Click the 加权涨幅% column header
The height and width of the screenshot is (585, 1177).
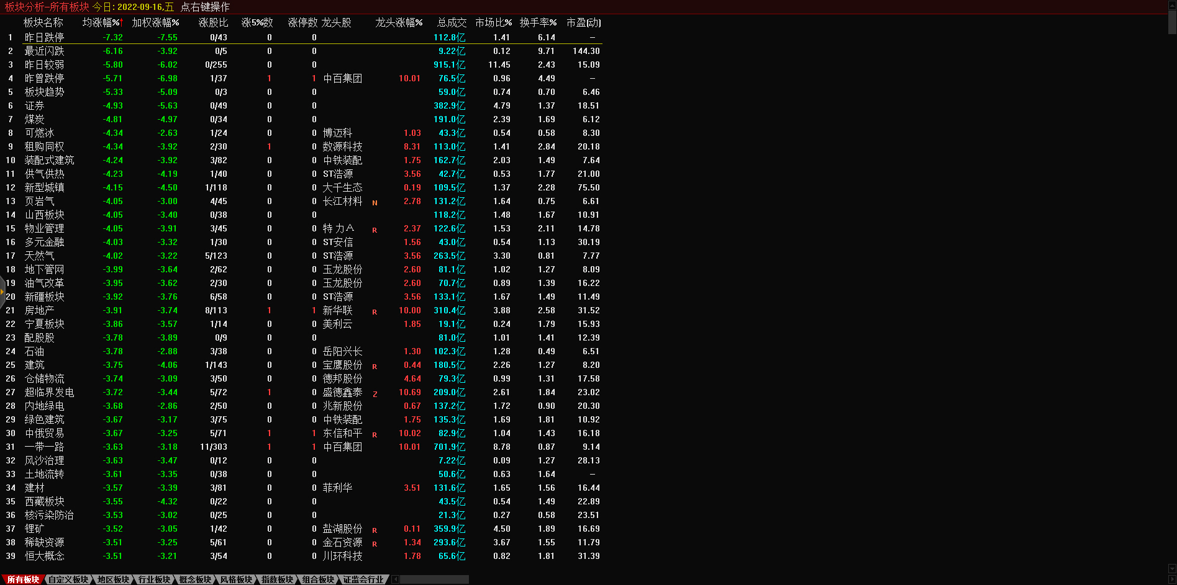tap(155, 22)
